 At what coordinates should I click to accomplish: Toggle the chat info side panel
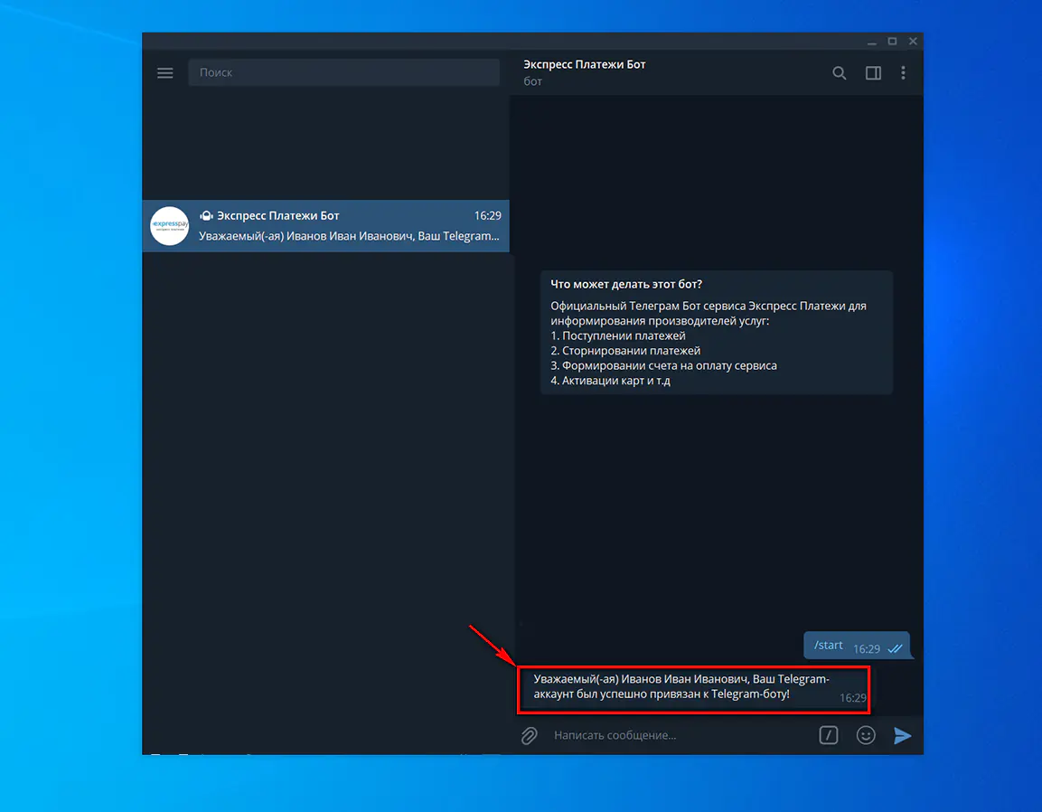tap(873, 73)
